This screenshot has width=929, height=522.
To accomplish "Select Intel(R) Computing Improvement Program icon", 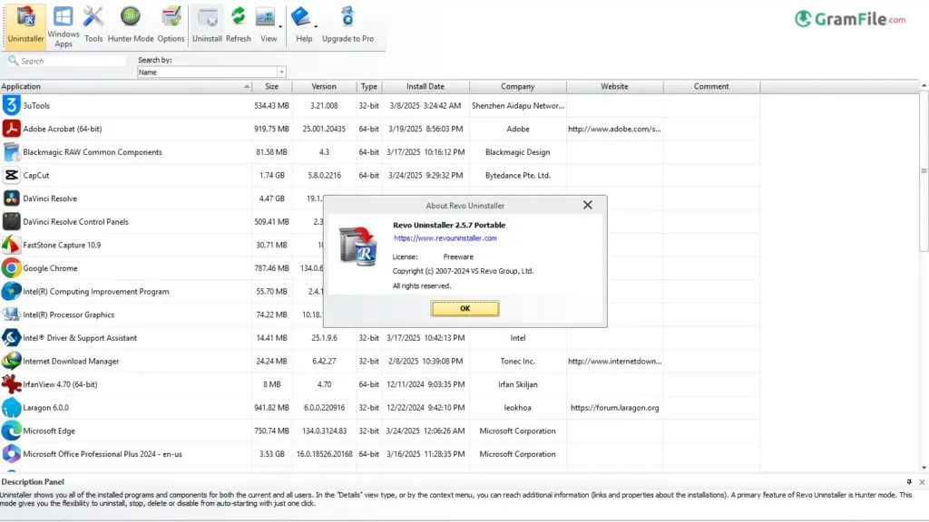I will [11, 291].
